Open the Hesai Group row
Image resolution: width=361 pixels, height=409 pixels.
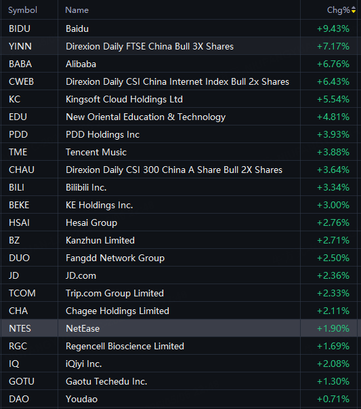(179, 222)
